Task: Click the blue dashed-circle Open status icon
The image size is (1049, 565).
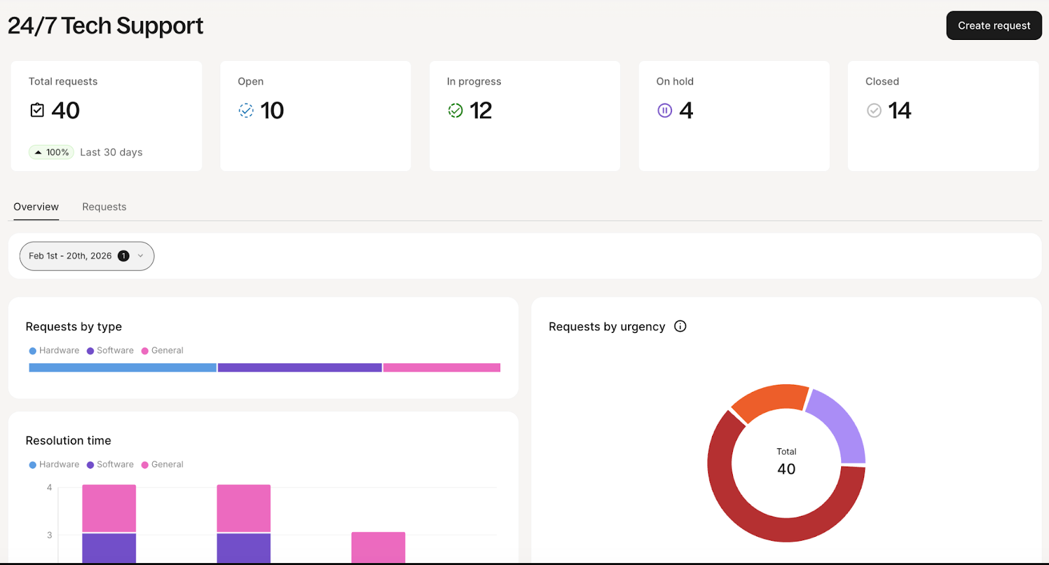Action: [246, 111]
